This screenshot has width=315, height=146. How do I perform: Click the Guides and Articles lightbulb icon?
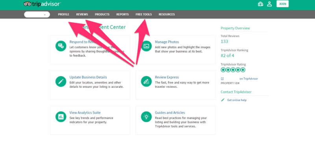click(x=146, y=117)
